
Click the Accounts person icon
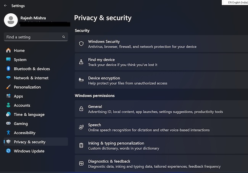8,105
